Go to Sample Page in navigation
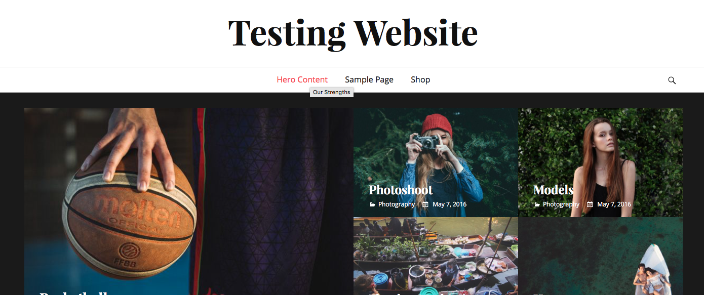The width and height of the screenshot is (704, 295). coord(369,79)
